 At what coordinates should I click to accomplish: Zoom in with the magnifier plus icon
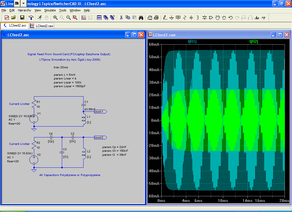55,18
